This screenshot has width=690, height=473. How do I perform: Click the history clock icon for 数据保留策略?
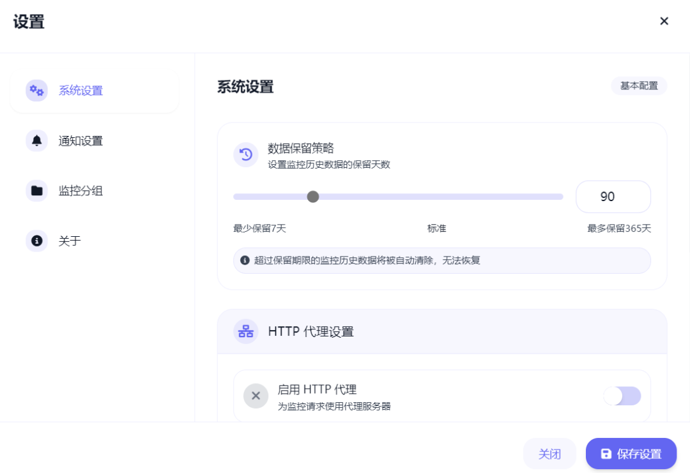[245, 154]
